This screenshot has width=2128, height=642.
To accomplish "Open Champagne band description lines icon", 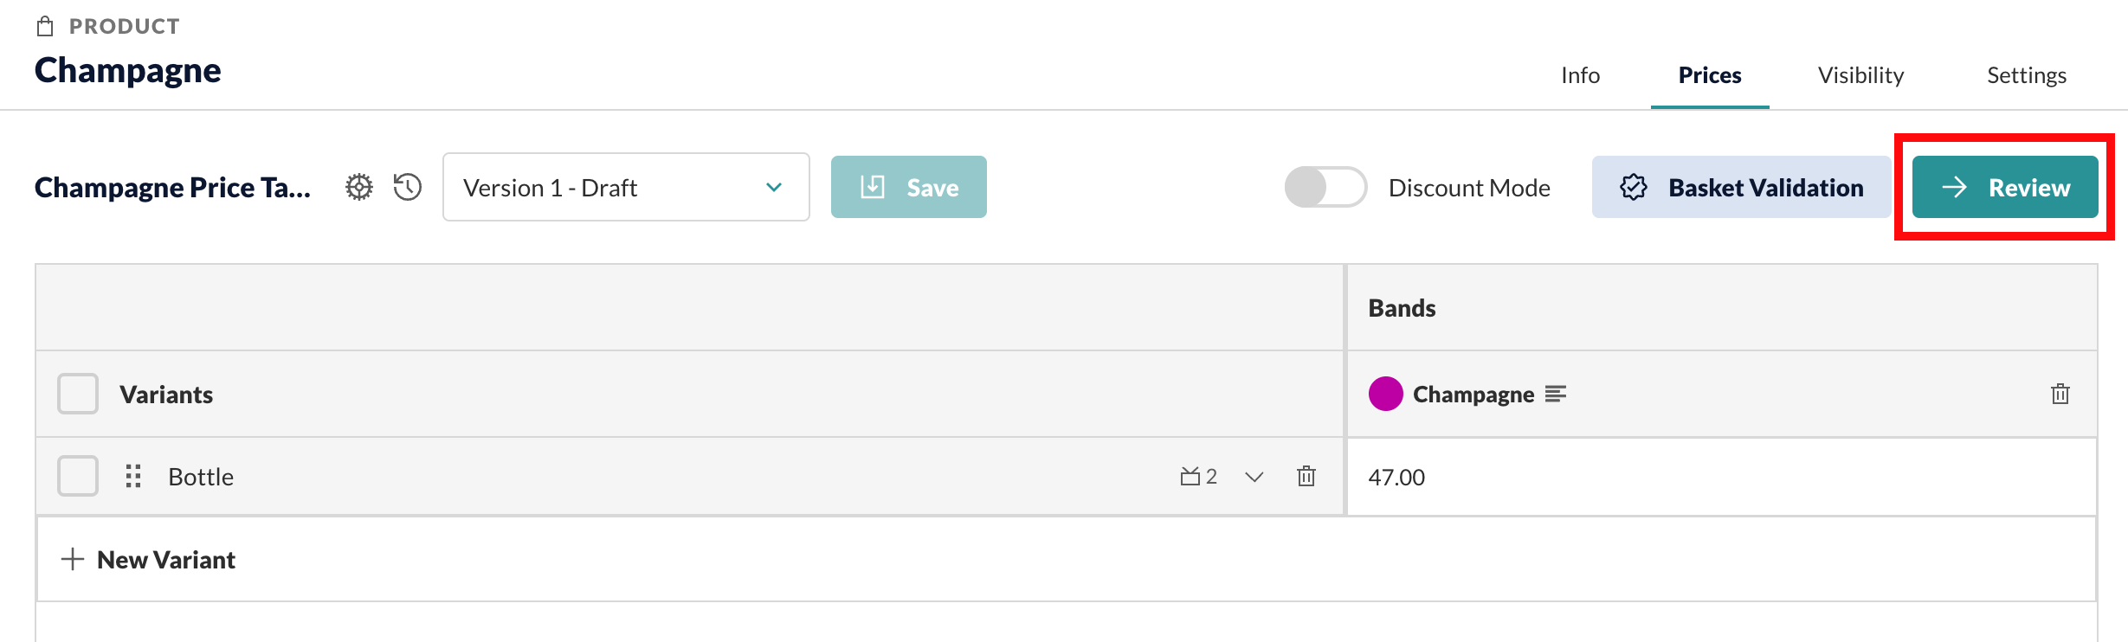I will 1556,395.
